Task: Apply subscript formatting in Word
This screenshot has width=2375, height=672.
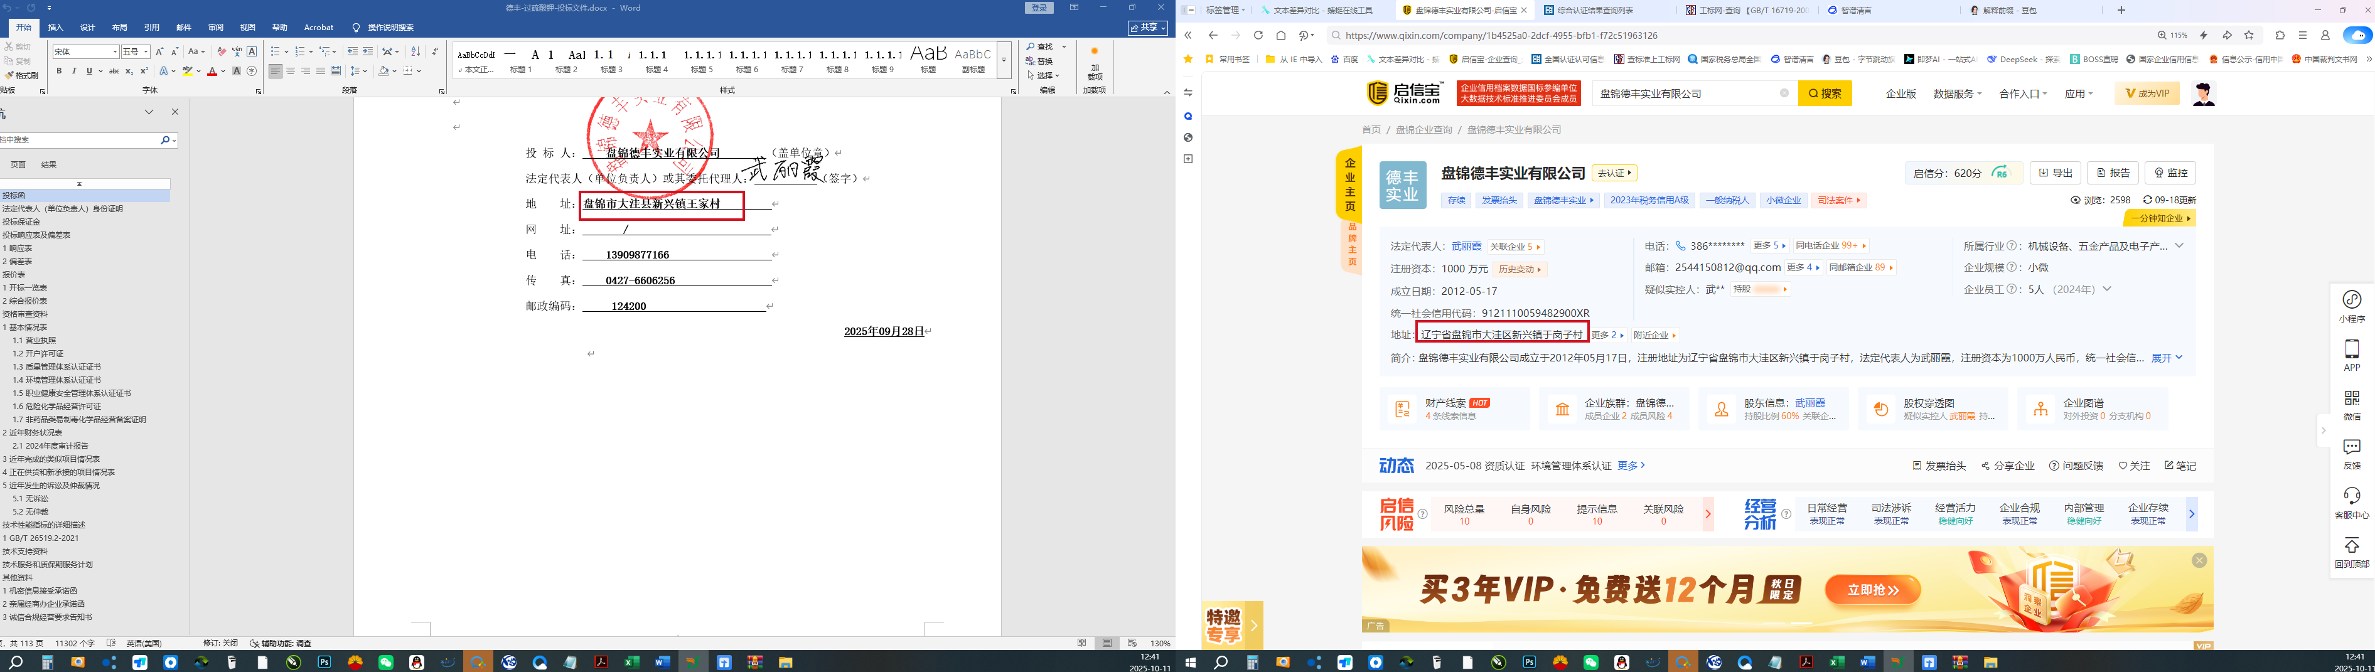Action: pyautogui.click(x=129, y=71)
